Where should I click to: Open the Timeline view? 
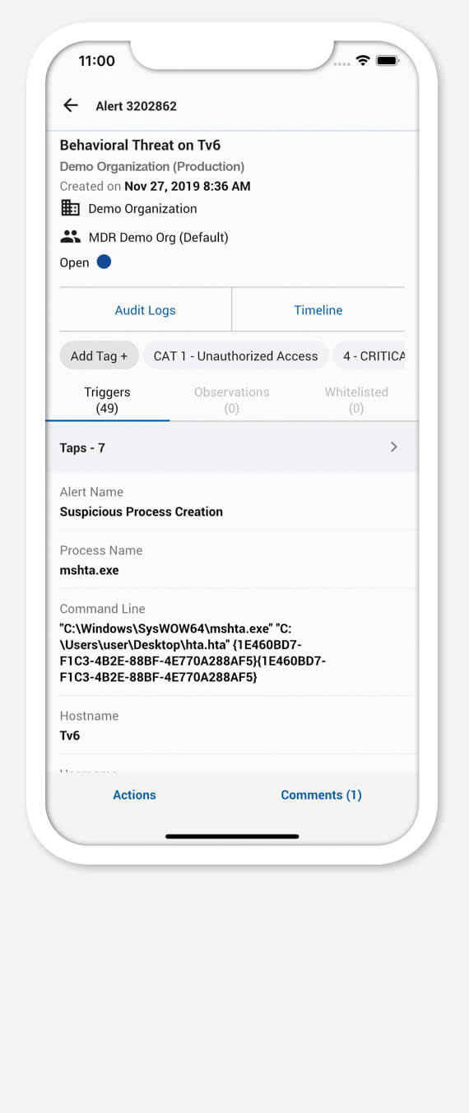(x=318, y=310)
